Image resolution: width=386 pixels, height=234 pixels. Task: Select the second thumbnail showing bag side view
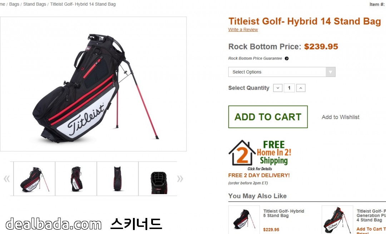click(x=76, y=178)
